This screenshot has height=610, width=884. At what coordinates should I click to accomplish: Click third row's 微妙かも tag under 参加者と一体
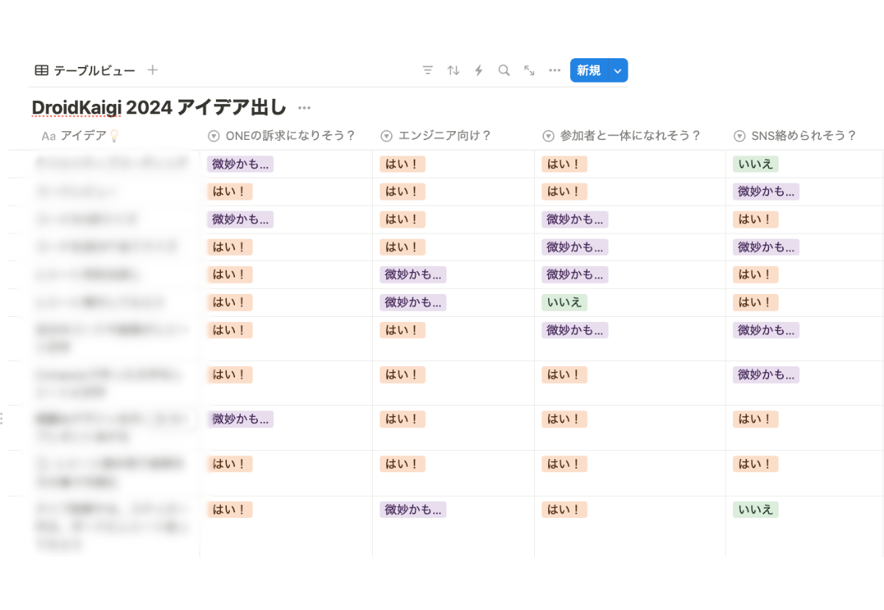pos(575,220)
